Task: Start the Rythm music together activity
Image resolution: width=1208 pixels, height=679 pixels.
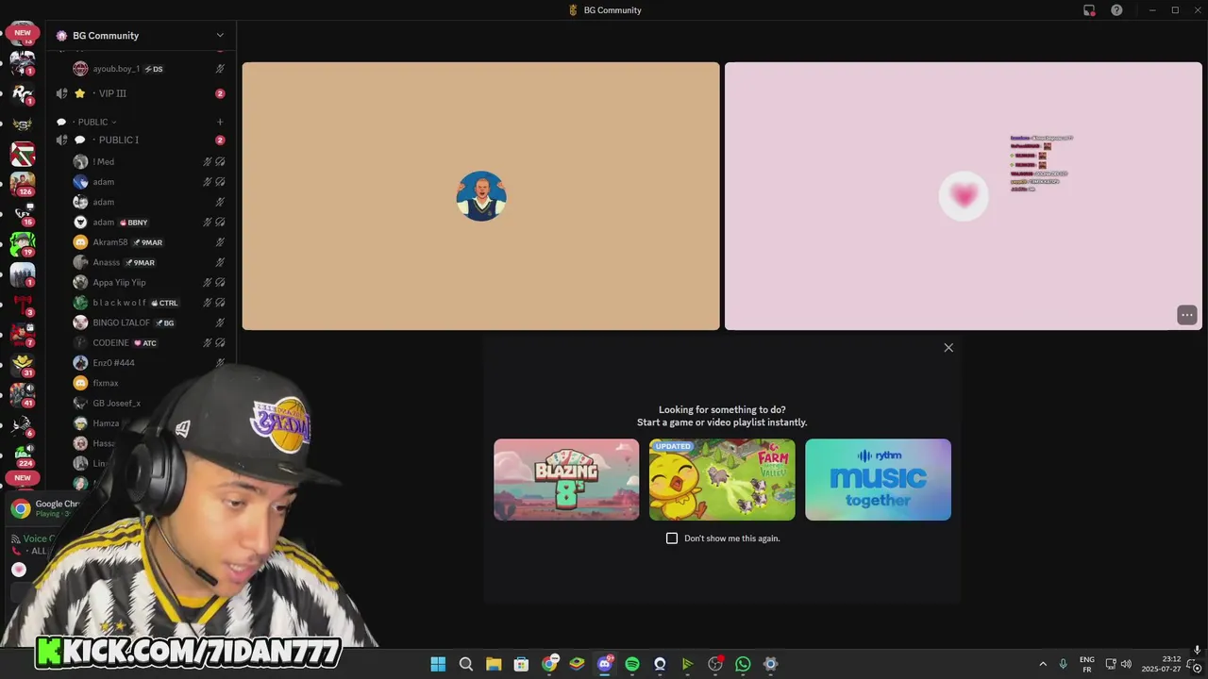Action: [878, 479]
